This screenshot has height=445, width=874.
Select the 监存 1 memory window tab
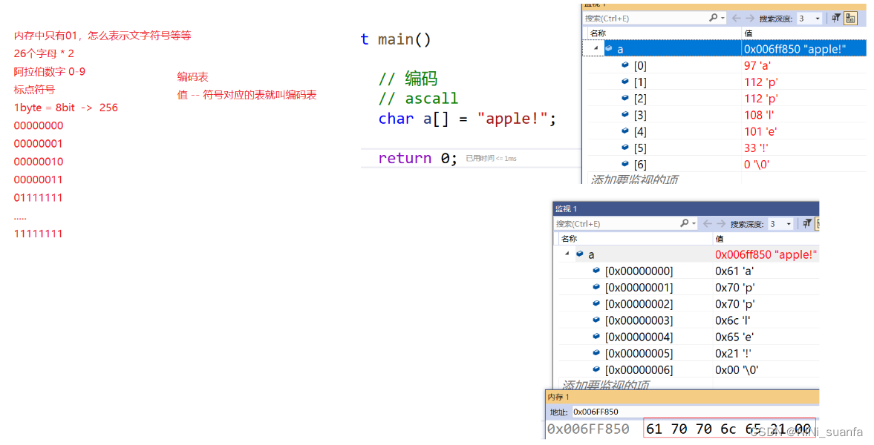pos(558,397)
